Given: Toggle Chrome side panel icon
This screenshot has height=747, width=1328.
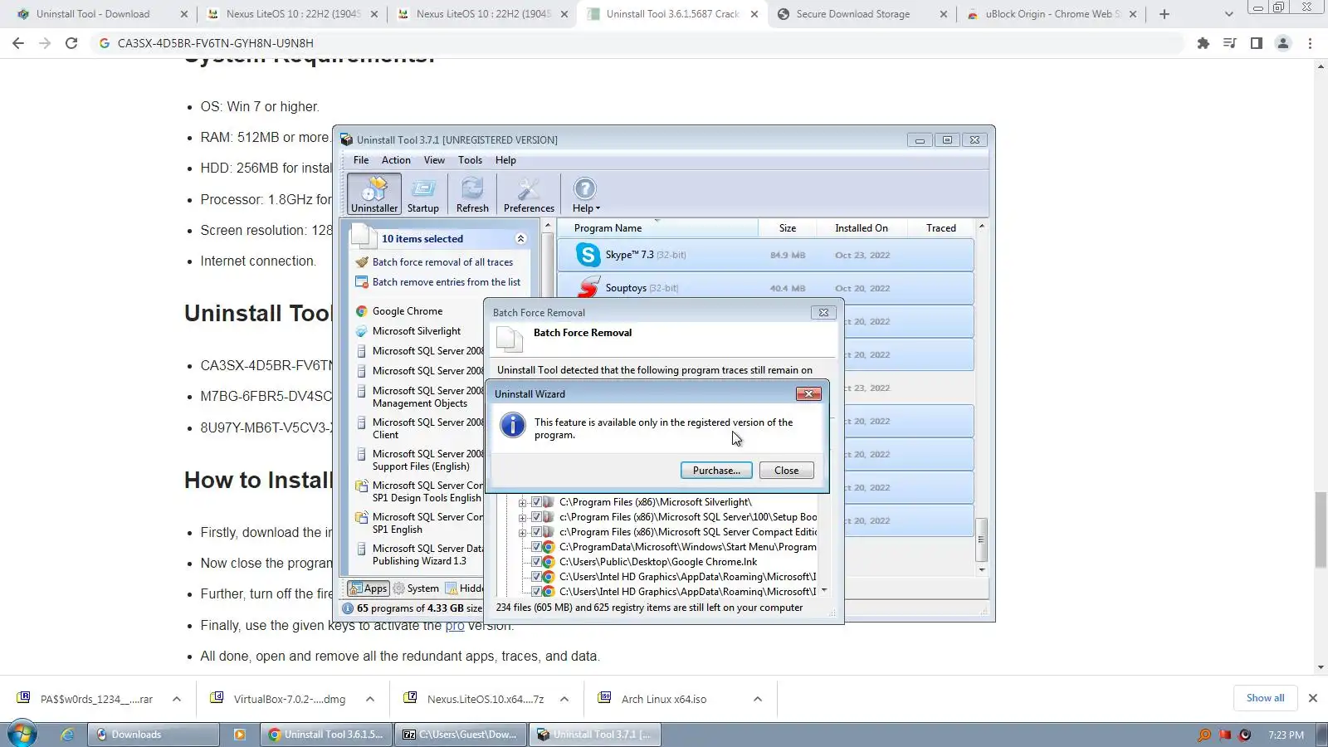Looking at the screenshot, I should (x=1257, y=43).
